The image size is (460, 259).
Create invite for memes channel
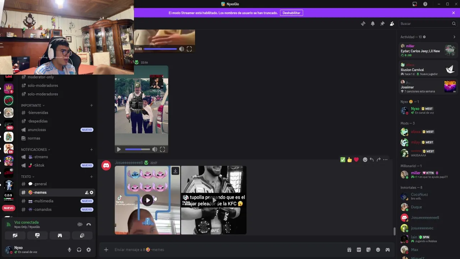pyautogui.click(x=87, y=192)
